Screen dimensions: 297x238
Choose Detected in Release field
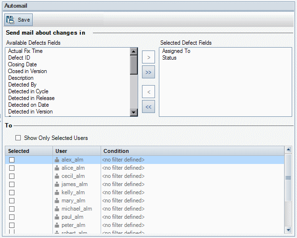tap(32, 98)
